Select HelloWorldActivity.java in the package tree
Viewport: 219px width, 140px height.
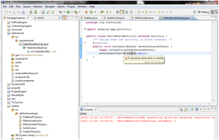click(x=35, y=44)
